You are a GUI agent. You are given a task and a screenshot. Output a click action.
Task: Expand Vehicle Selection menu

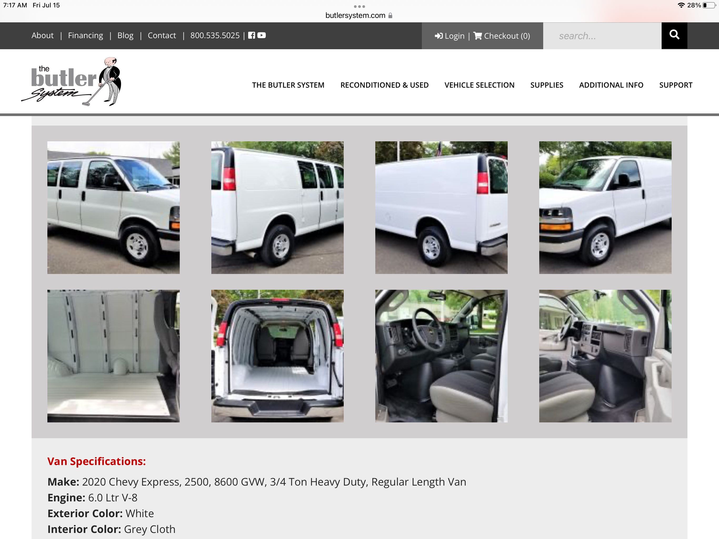(480, 85)
